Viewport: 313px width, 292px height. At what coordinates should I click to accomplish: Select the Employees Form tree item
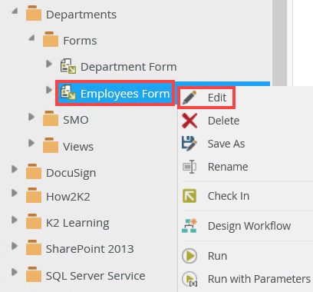pyautogui.click(x=115, y=94)
